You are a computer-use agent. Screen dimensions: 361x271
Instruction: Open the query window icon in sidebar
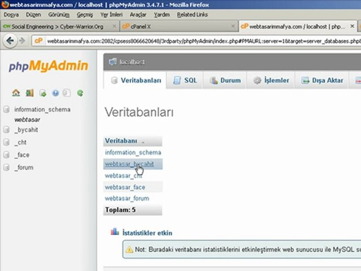pyautogui.click(x=43, y=93)
